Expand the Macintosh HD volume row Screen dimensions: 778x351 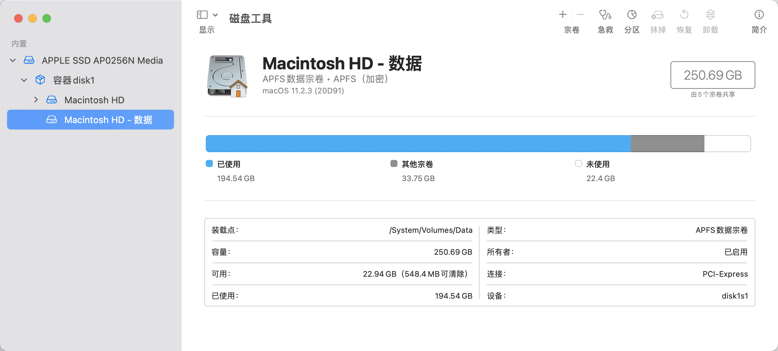point(36,100)
